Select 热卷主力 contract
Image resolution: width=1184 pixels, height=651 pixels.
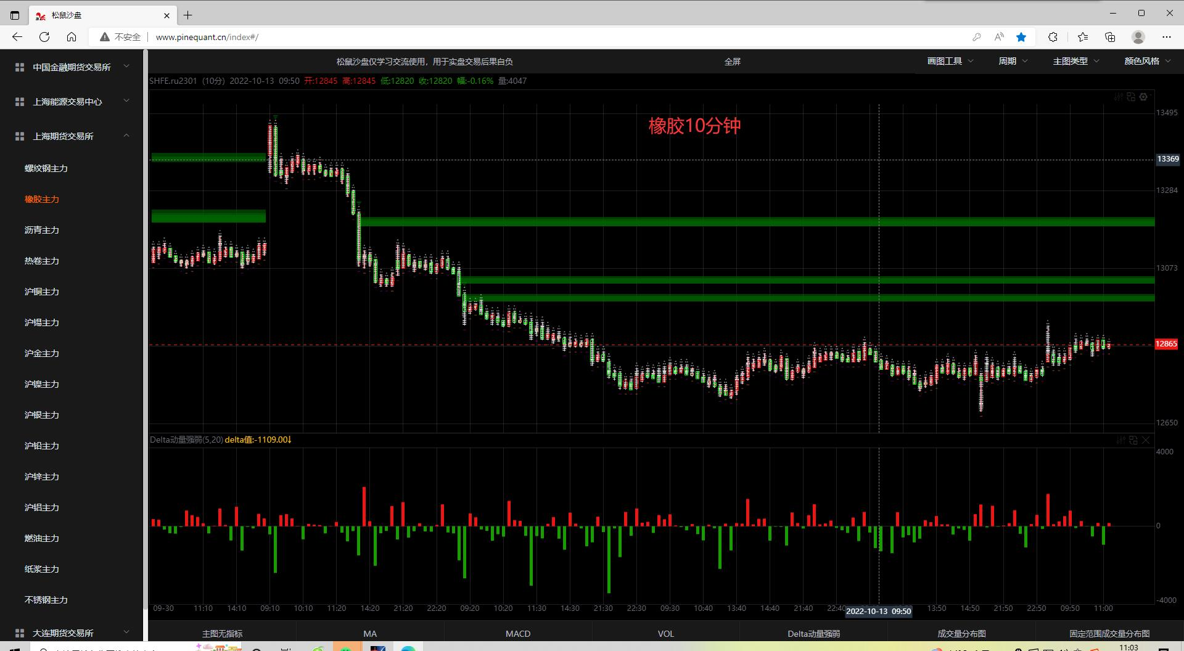click(x=42, y=261)
